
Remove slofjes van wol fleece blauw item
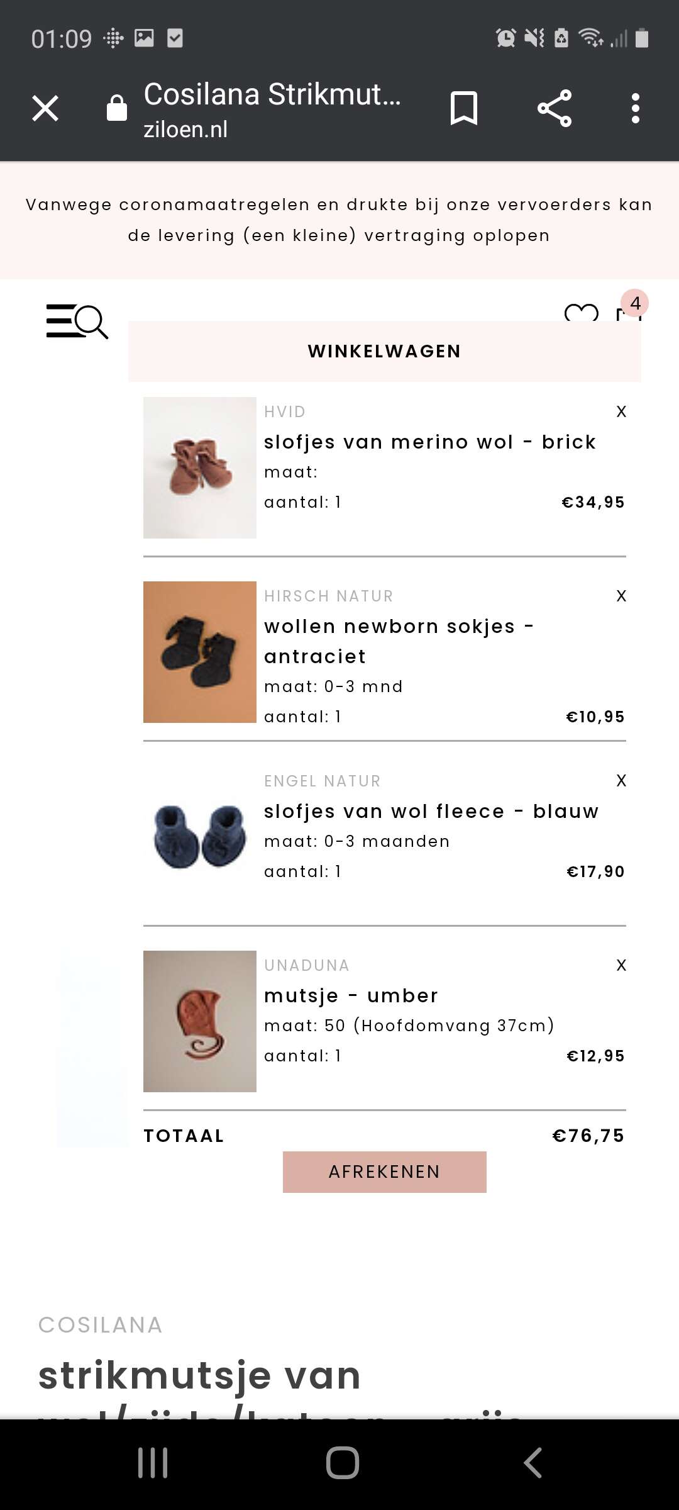pos(621,781)
